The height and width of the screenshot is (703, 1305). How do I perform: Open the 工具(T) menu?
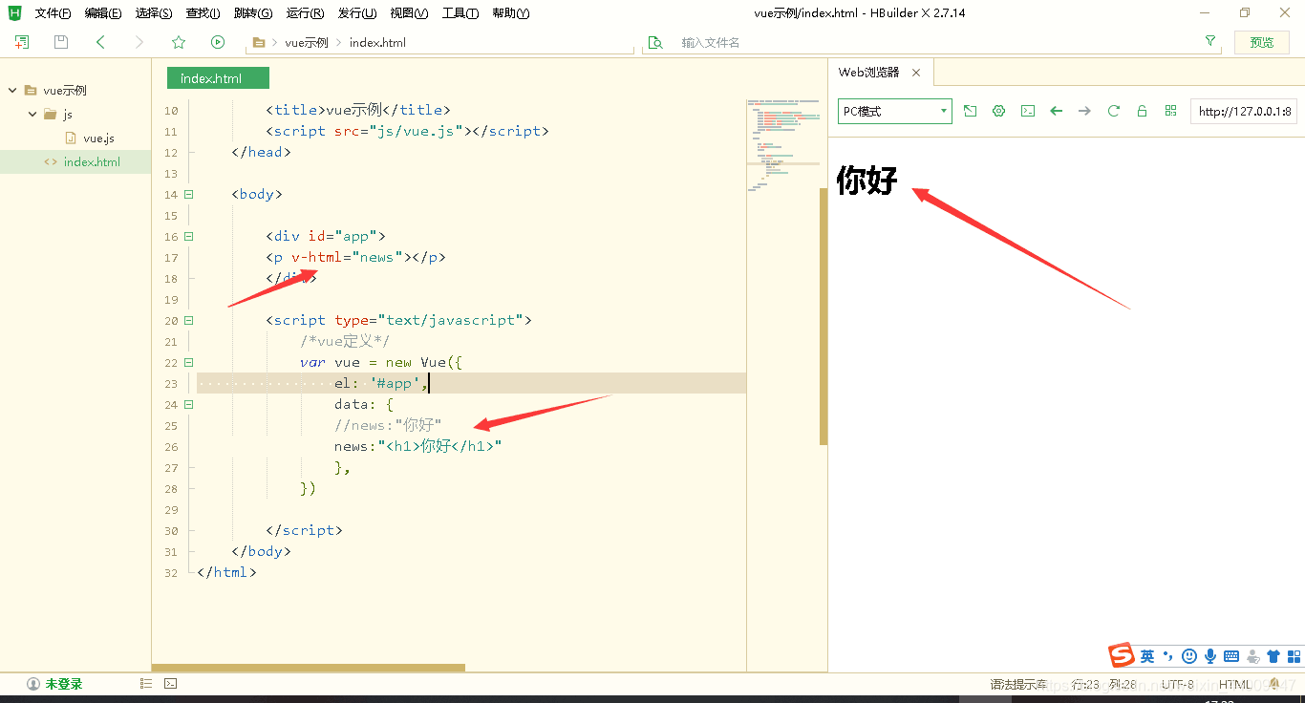[x=460, y=13]
